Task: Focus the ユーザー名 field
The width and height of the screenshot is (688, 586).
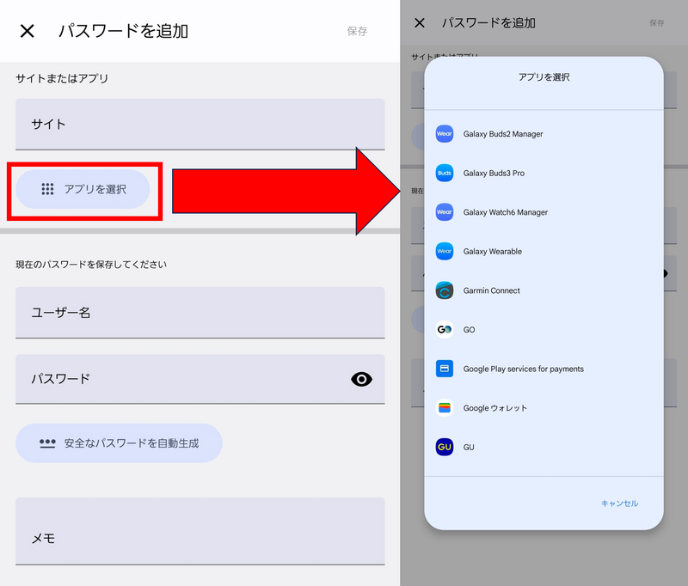Action: coord(200,313)
